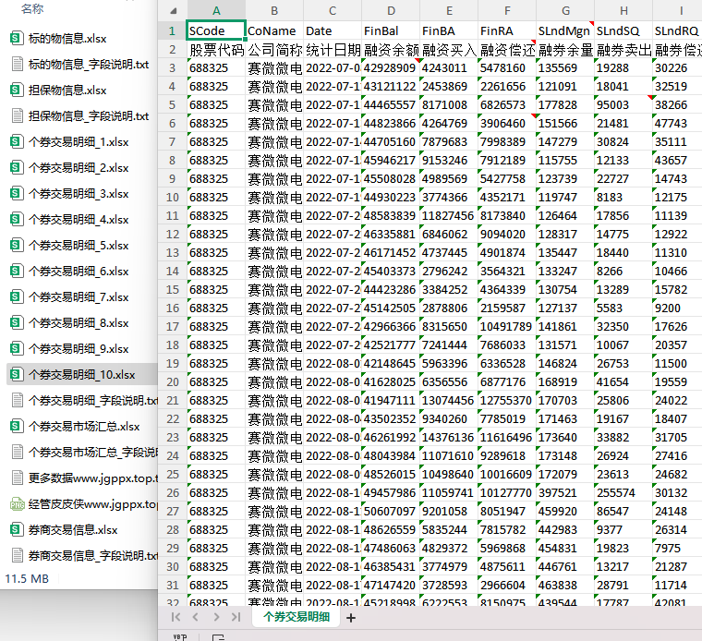Select cell A1 containing SCode

pyautogui.click(x=216, y=30)
